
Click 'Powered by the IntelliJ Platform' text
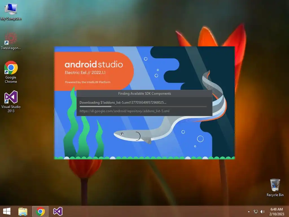(88, 82)
